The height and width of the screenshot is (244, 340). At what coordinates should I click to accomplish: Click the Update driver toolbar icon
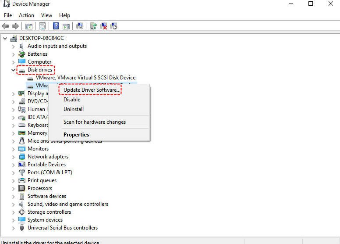pyautogui.click(x=93, y=26)
